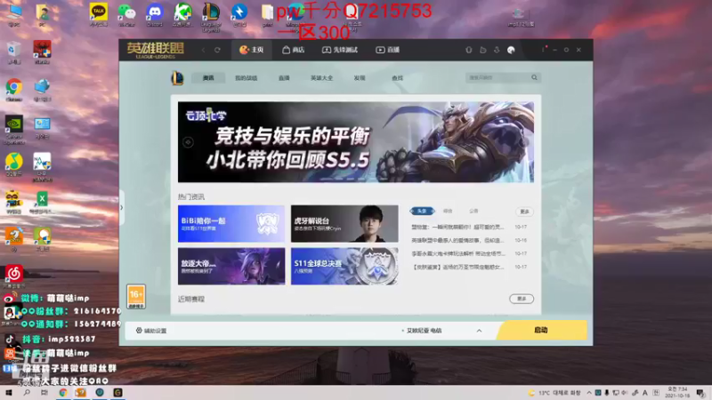Screen dimensions: 712x400
Task: Expand the left side panel arrow
Action: pyautogui.click(x=121, y=208)
